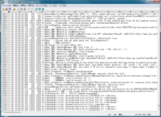Click the Replace magnifier icon
Screen dimensions: 161x117
[x=43, y=9]
